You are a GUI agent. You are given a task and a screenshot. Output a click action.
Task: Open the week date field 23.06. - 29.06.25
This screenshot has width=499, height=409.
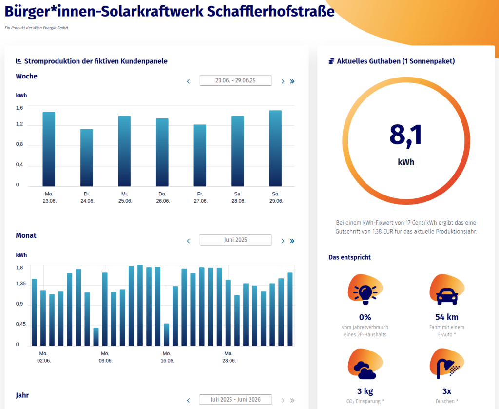click(x=235, y=80)
